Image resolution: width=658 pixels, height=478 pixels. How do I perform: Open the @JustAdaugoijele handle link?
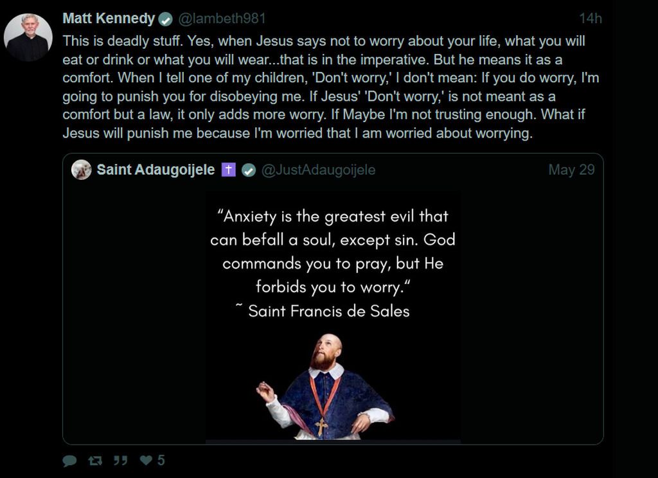(319, 170)
